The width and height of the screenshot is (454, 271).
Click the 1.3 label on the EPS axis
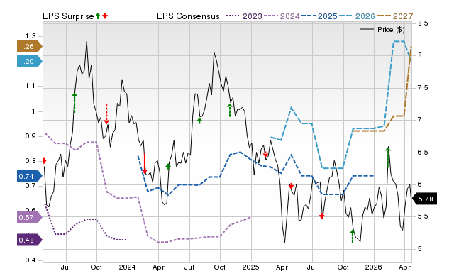click(x=31, y=36)
